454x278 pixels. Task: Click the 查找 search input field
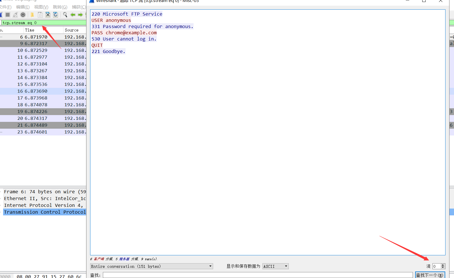258,275
